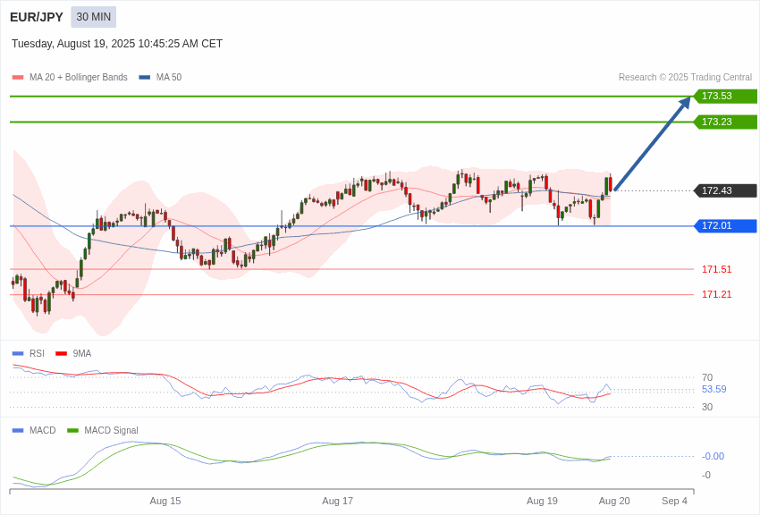Image resolution: width=760 pixels, height=515 pixels.
Task: Click the MACD value -0.00
Action: [x=713, y=456]
